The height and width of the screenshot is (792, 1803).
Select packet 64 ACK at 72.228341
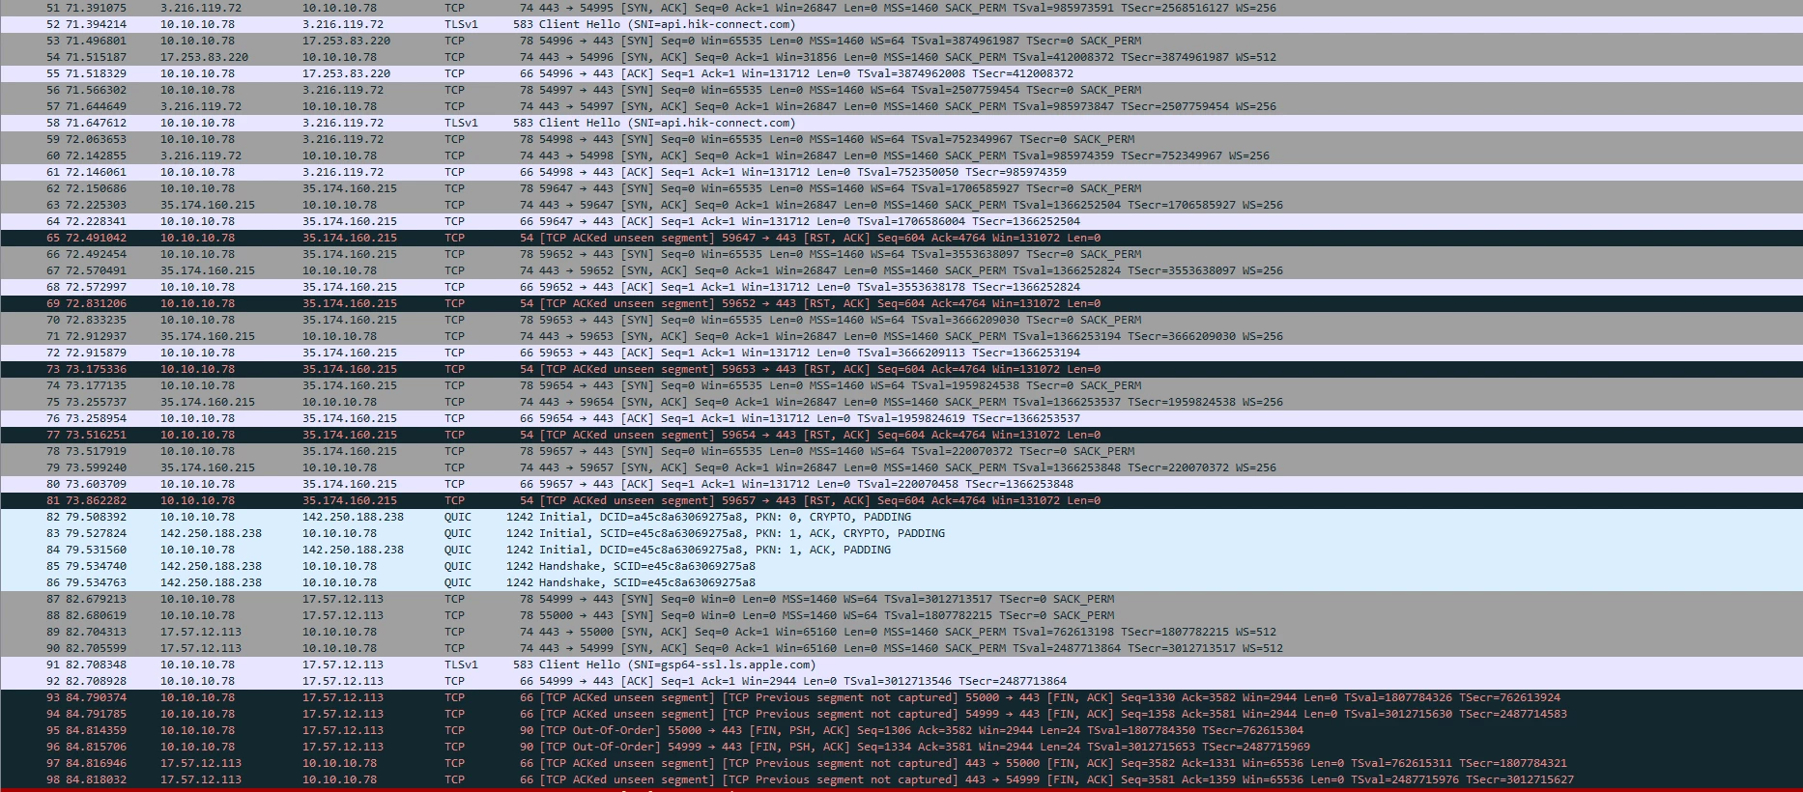[x=901, y=221]
